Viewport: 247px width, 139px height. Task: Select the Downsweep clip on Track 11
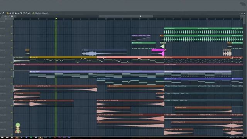[x=27, y=96]
